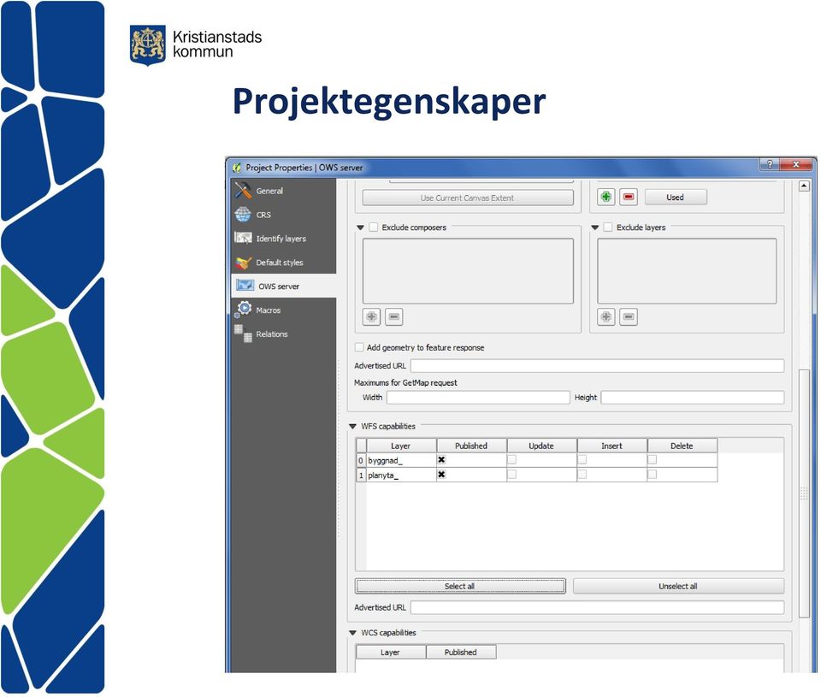Click the remove button under Exclude composers
The width and height of the screenshot is (821, 697).
[393, 316]
